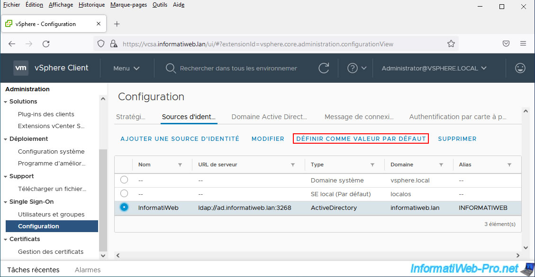Screen dimensions: 535x277
Task: Select Configuration under Single Sign-On
Action: pos(52,226)
